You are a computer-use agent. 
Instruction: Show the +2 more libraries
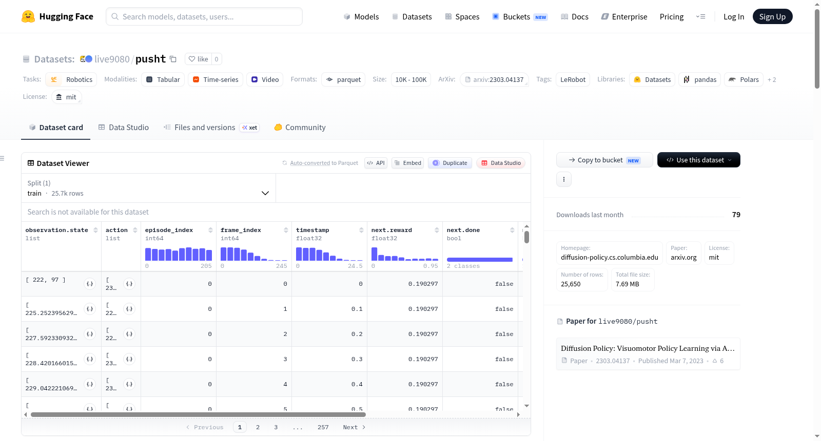pyautogui.click(x=772, y=79)
